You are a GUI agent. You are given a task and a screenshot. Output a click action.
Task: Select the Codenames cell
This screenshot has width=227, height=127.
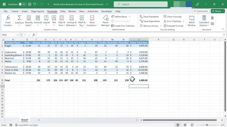[x=13, y=52]
